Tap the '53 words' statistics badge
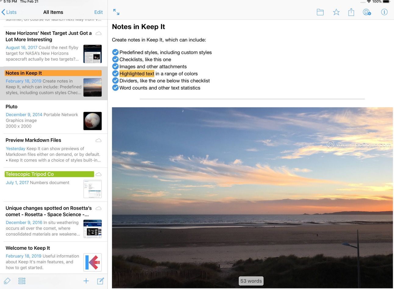Image resolution: width=394 pixels, height=289 pixels. coord(251,281)
